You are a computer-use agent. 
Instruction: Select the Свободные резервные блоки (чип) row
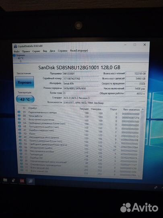[x=78, y=124]
